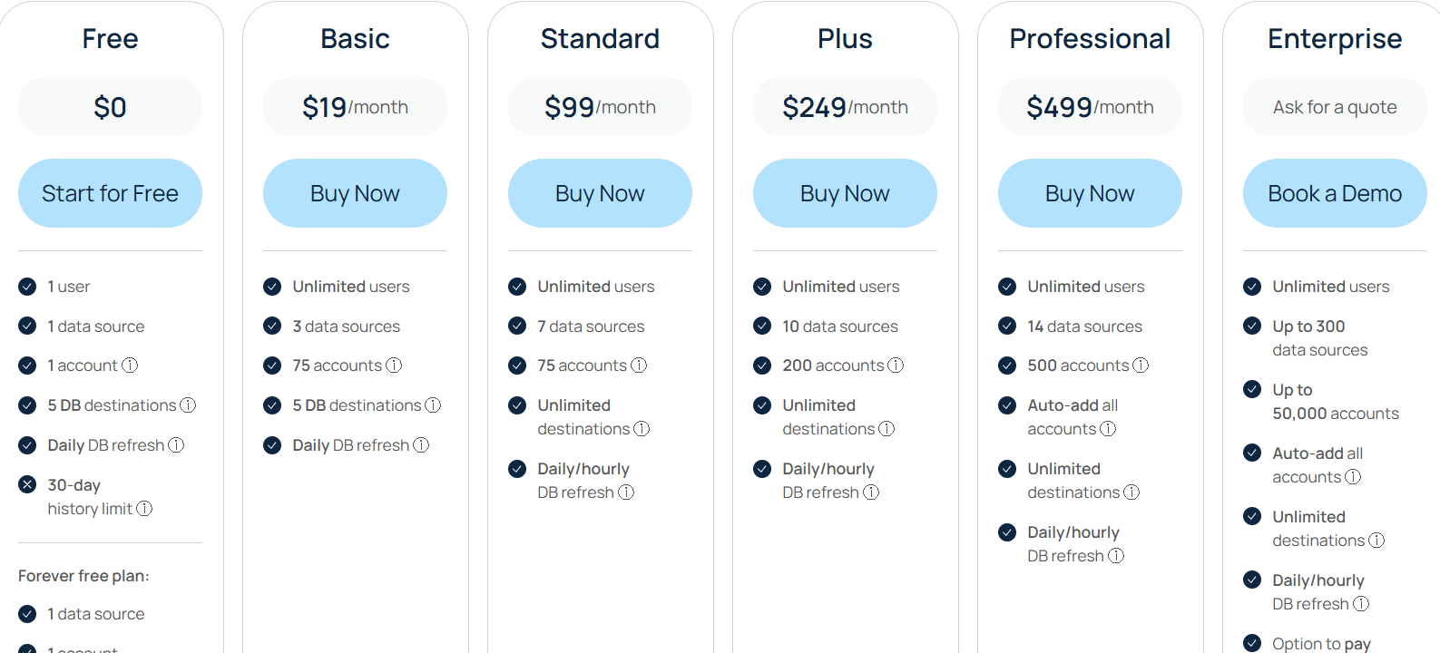Open the 200 accounts info tooltip in Plus
The height and width of the screenshot is (653, 1440).
click(896, 365)
